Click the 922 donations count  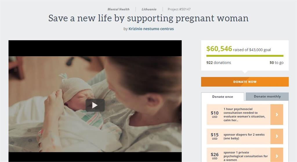219,63
